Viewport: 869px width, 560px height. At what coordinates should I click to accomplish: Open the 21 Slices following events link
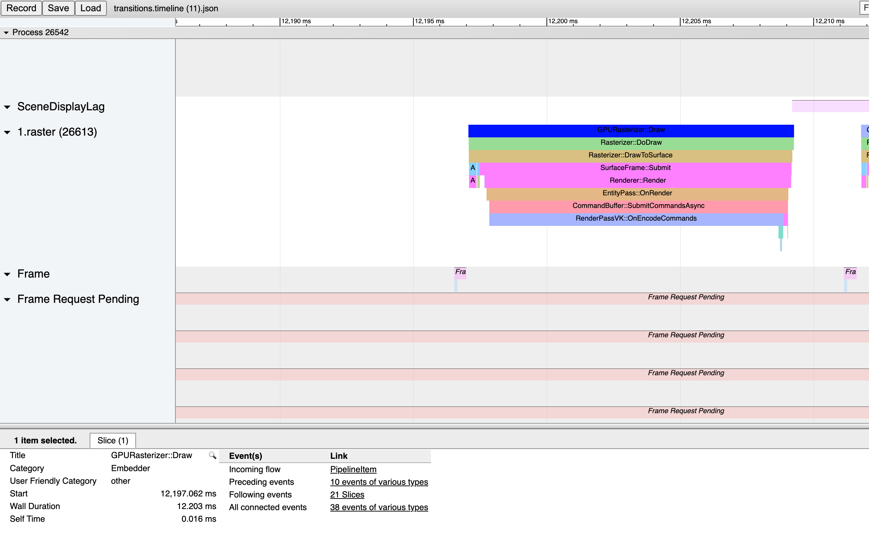pyautogui.click(x=347, y=495)
